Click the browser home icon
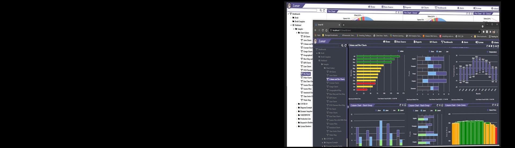This screenshot has width=515, height=148. pyautogui.click(x=326, y=30)
